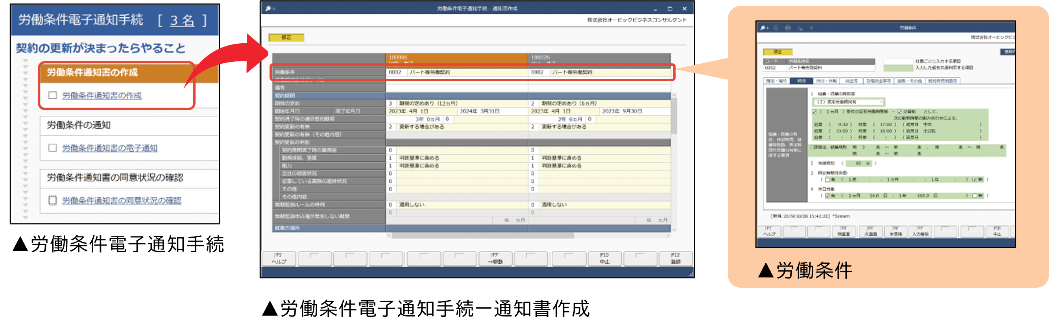Switch to the 休日・休暇 tab
Screen dimensions: 1049x329
826,81
